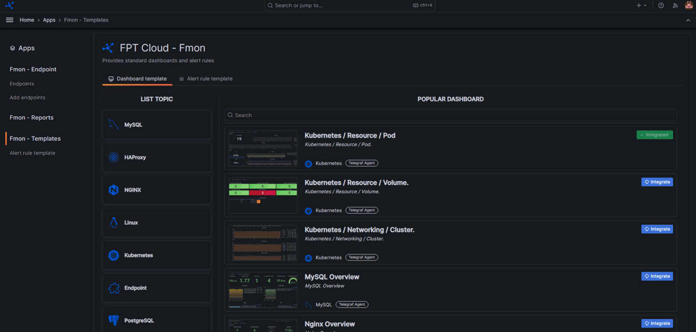Click the Alert rule template list icon
696x332 pixels.
pos(181,79)
